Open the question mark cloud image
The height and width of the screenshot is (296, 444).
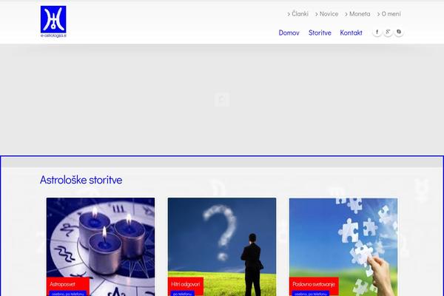[222, 238]
